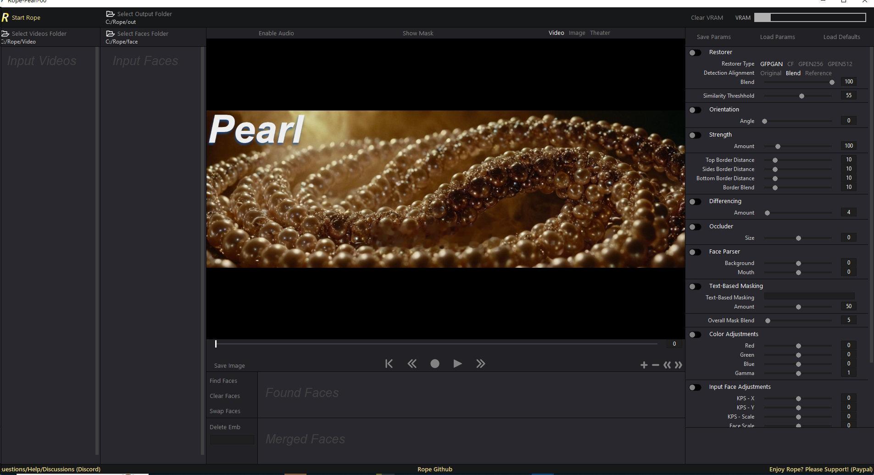
Task: Click Show Mask option
Action: [418, 33]
